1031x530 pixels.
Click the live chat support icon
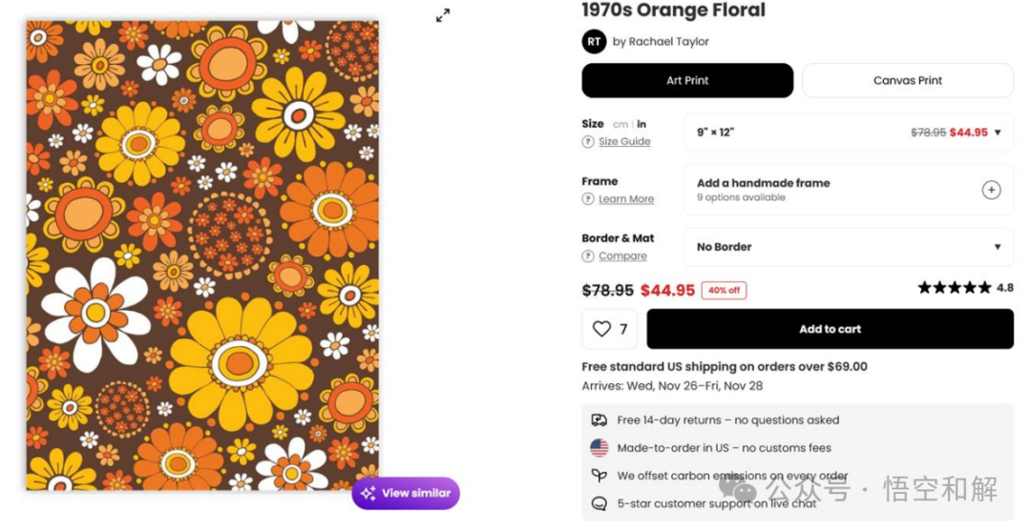[600, 503]
